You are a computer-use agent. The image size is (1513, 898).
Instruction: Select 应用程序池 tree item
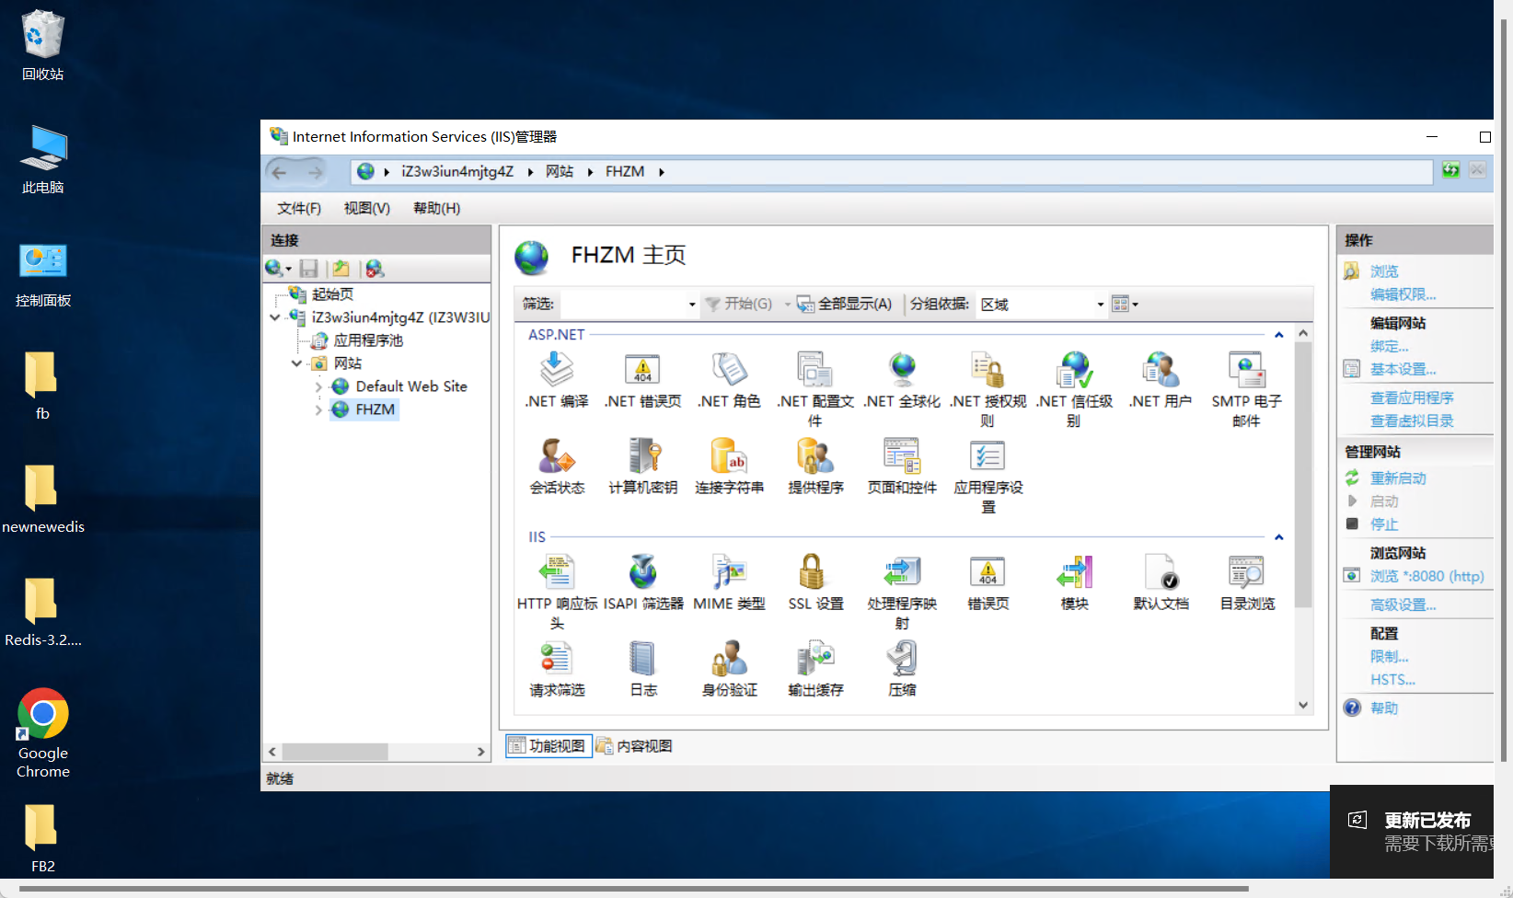coord(367,340)
